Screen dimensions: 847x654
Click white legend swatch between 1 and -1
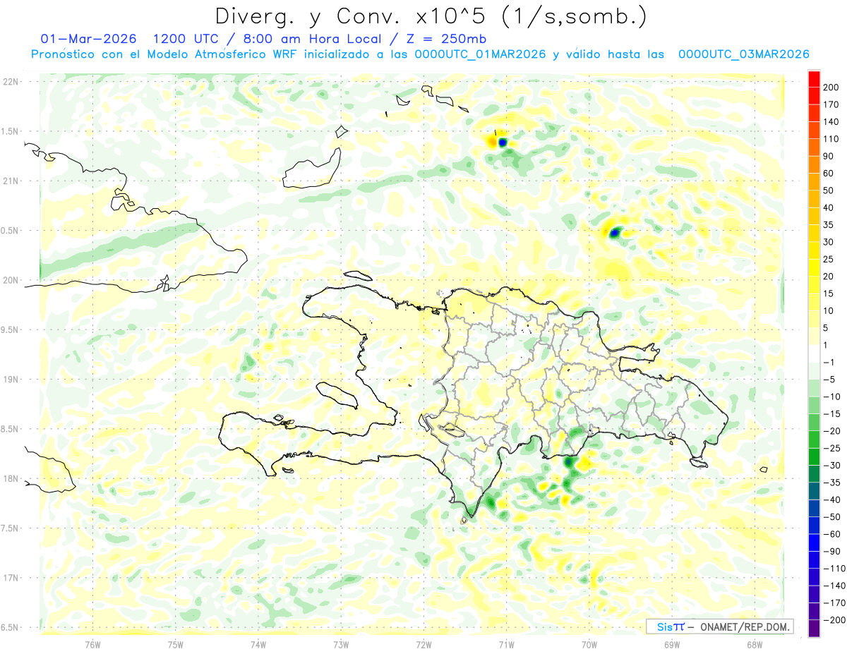814,353
